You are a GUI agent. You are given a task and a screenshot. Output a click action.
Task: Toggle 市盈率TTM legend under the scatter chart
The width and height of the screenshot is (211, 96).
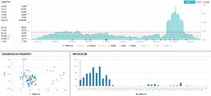click(35, 94)
